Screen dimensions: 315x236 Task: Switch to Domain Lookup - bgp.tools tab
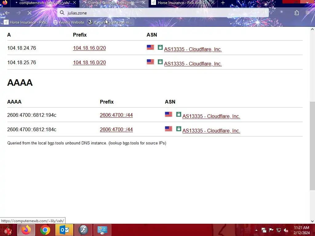click(x=114, y=3)
